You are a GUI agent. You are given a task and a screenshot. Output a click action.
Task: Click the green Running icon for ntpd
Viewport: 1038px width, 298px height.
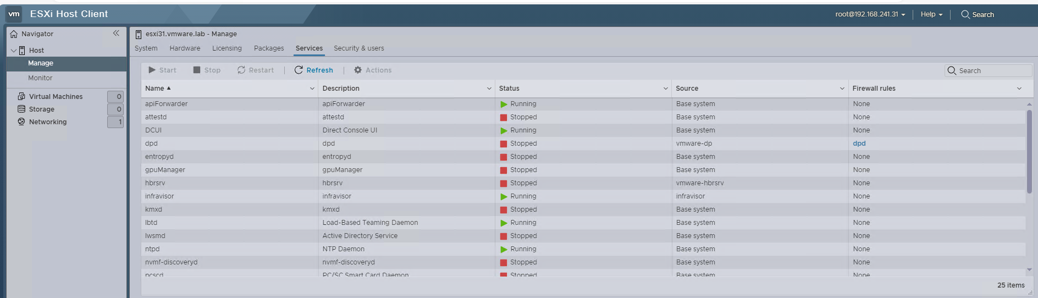[x=504, y=249]
